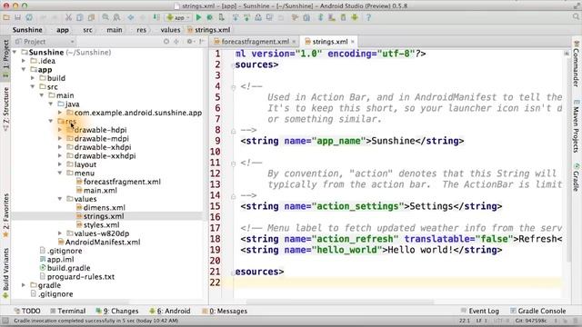Toggle the 2: Favorites tool window
Viewport: 582px width, 327px height.
[x=5, y=215]
